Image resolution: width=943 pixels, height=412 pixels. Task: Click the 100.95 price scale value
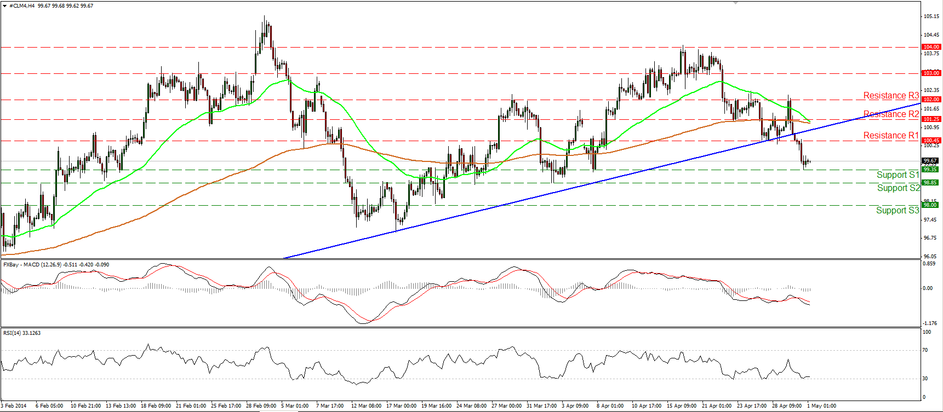[931, 127]
